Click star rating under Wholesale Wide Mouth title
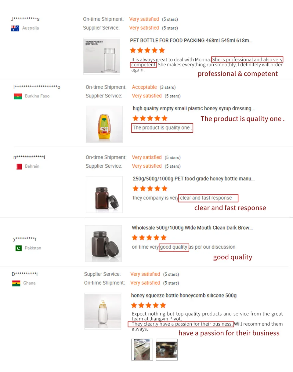This screenshot has width=293, height=372. pos(149,237)
